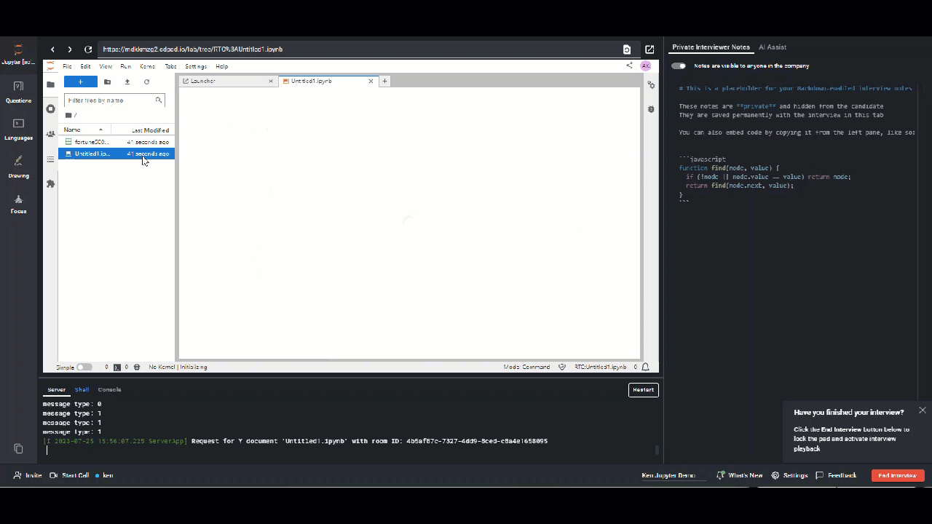Screen dimensions: 932x524
Task: Click the Upload Files arrow icon
Action: (127, 82)
